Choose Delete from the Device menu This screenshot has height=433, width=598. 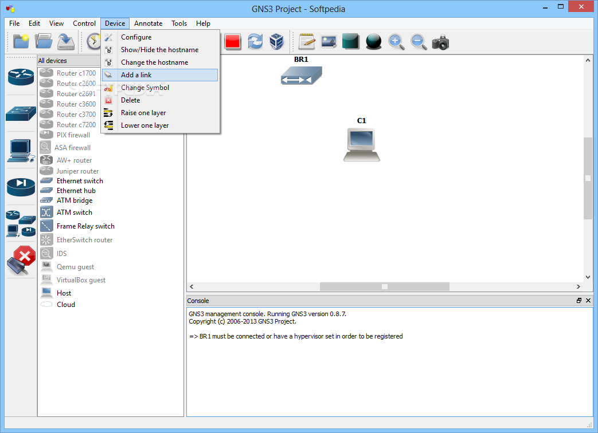click(160, 100)
